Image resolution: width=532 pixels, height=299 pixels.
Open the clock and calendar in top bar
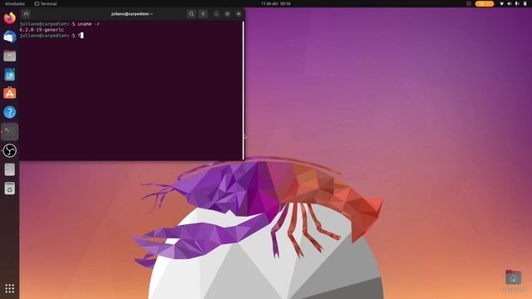[x=276, y=3]
